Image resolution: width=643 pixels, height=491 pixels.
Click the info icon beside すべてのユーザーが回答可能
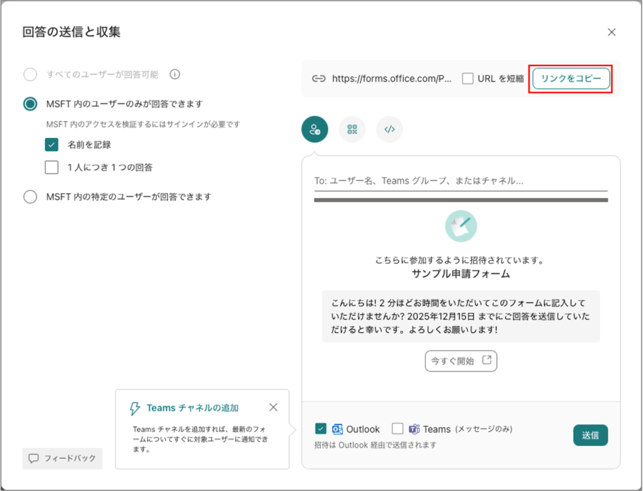175,75
